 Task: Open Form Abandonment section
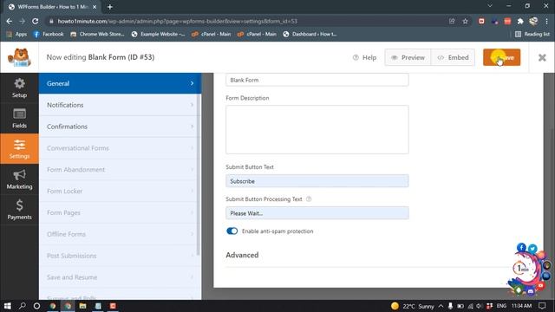click(119, 170)
